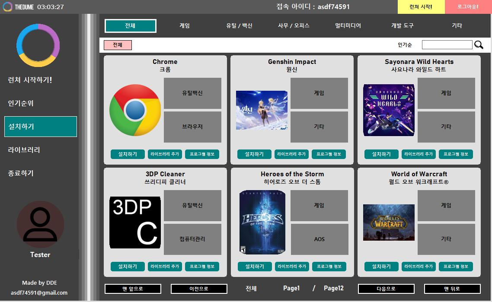492x302 pixels.
Task: Go to next page with 다음으로
Action: (x=386, y=289)
